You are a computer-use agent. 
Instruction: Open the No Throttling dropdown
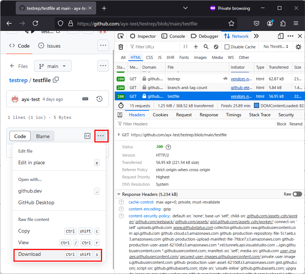coord(276,47)
